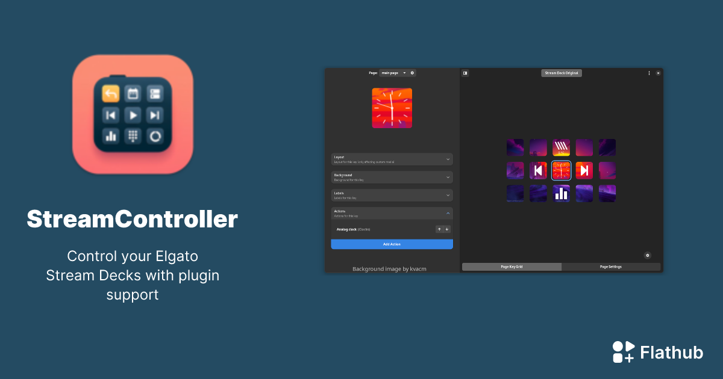Click the previous track key in grid
Image resolution: width=723 pixels, height=379 pixels.
coord(538,171)
